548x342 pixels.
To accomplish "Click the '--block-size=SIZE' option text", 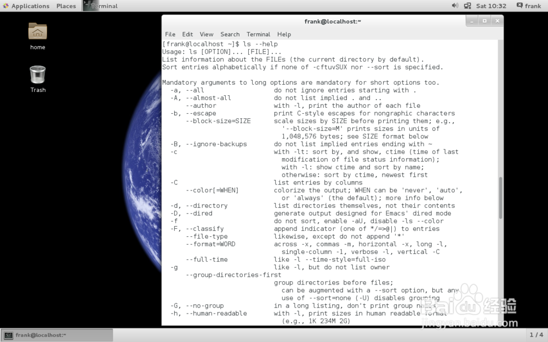I will click(x=218, y=121).
